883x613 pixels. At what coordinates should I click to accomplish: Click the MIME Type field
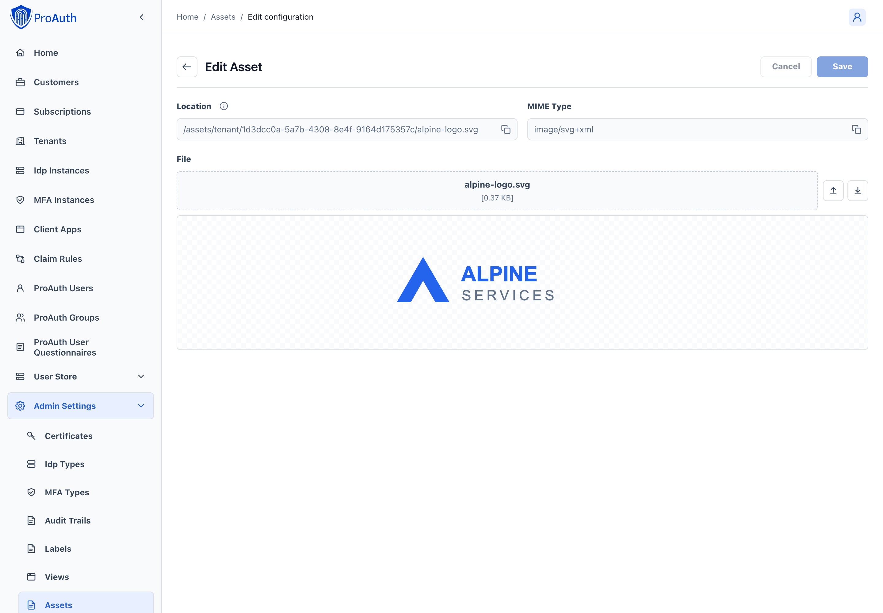coord(698,129)
